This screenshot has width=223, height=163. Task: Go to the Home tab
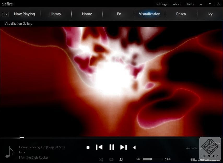[x=87, y=14]
